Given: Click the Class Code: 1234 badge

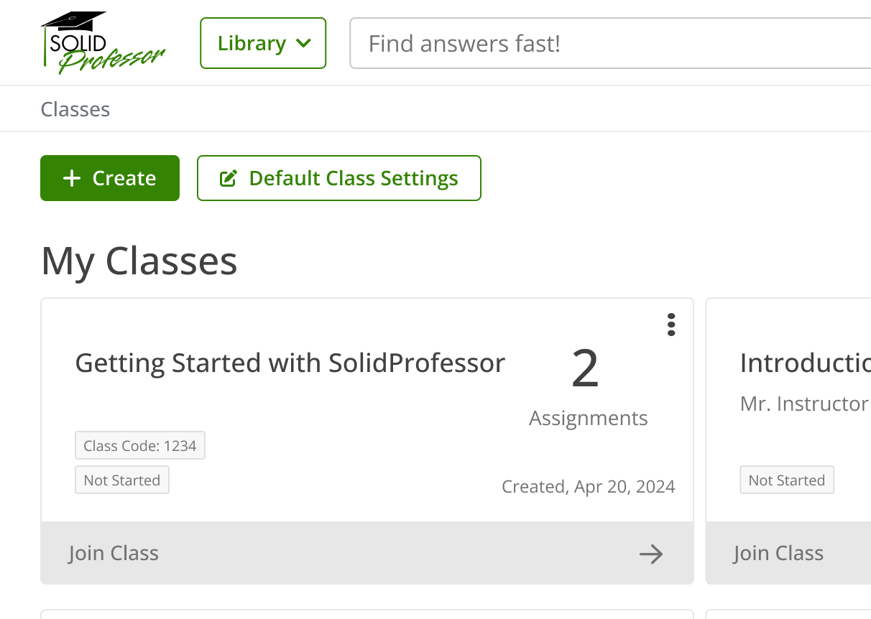Looking at the screenshot, I should 140,446.
